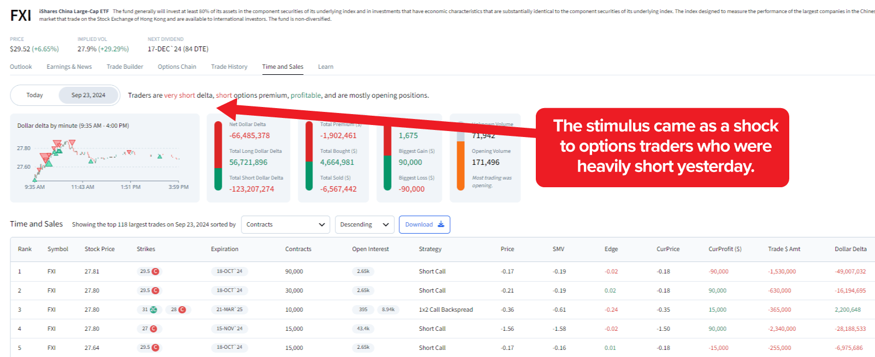875x357 pixels.
Task: Sort by CurPrice column header
Action: pos(668,249)
